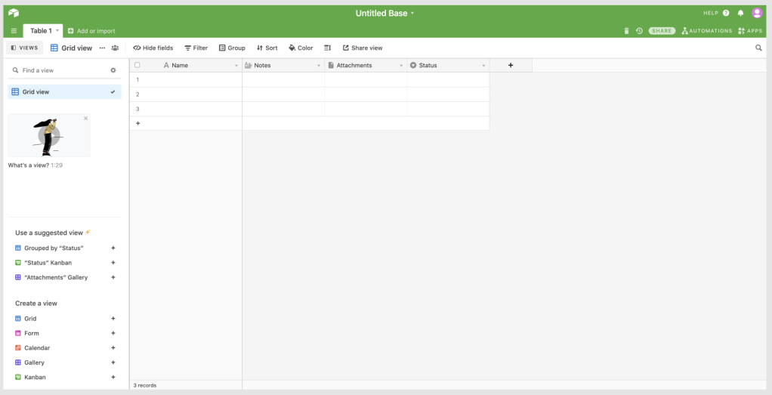Toggle the Views sidebar button
The image size is (772, 395).
click(x=25, y=48)
